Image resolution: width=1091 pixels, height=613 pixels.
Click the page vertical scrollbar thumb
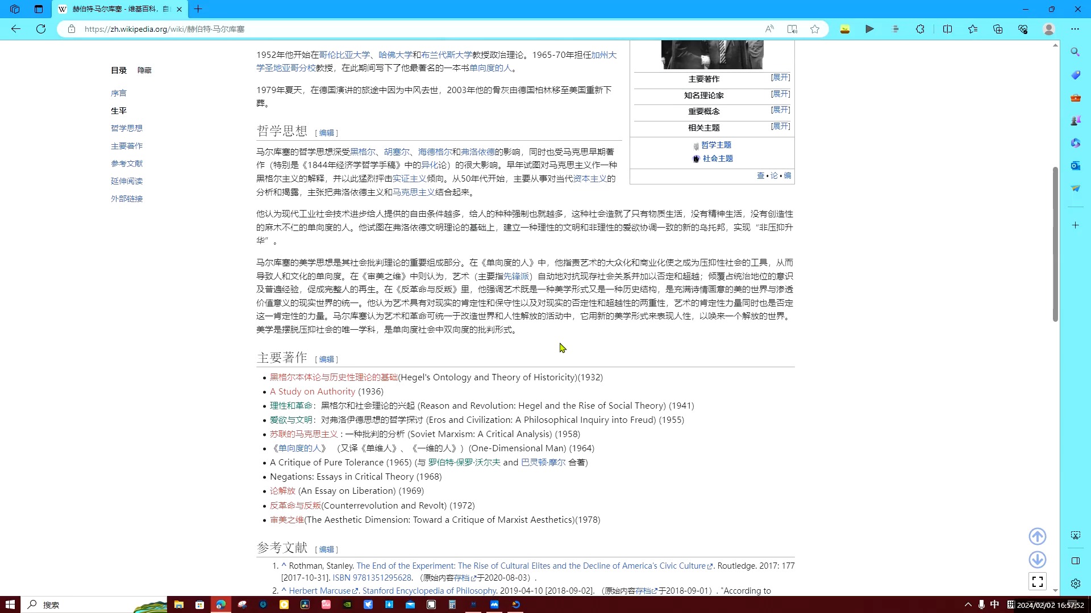[x=1055, y=244]
